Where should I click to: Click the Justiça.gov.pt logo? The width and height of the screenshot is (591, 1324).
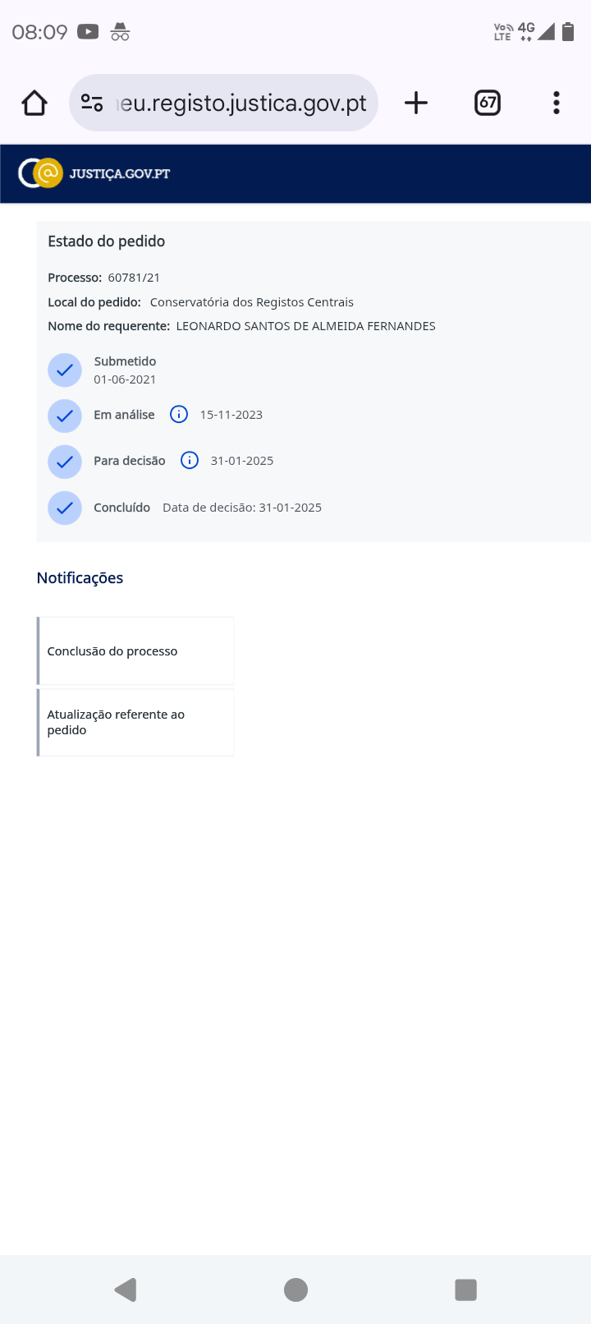tap(94, 173)
